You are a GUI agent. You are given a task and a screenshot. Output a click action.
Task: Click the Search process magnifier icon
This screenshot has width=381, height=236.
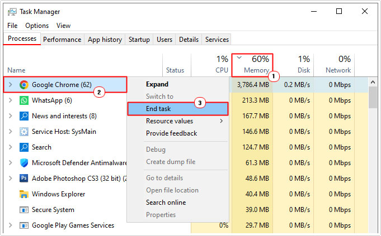[x=24, y=147]
